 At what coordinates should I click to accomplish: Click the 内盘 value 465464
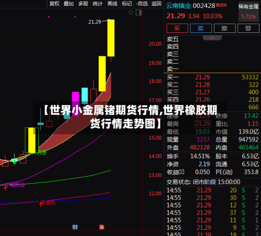(x=248, y=148)
